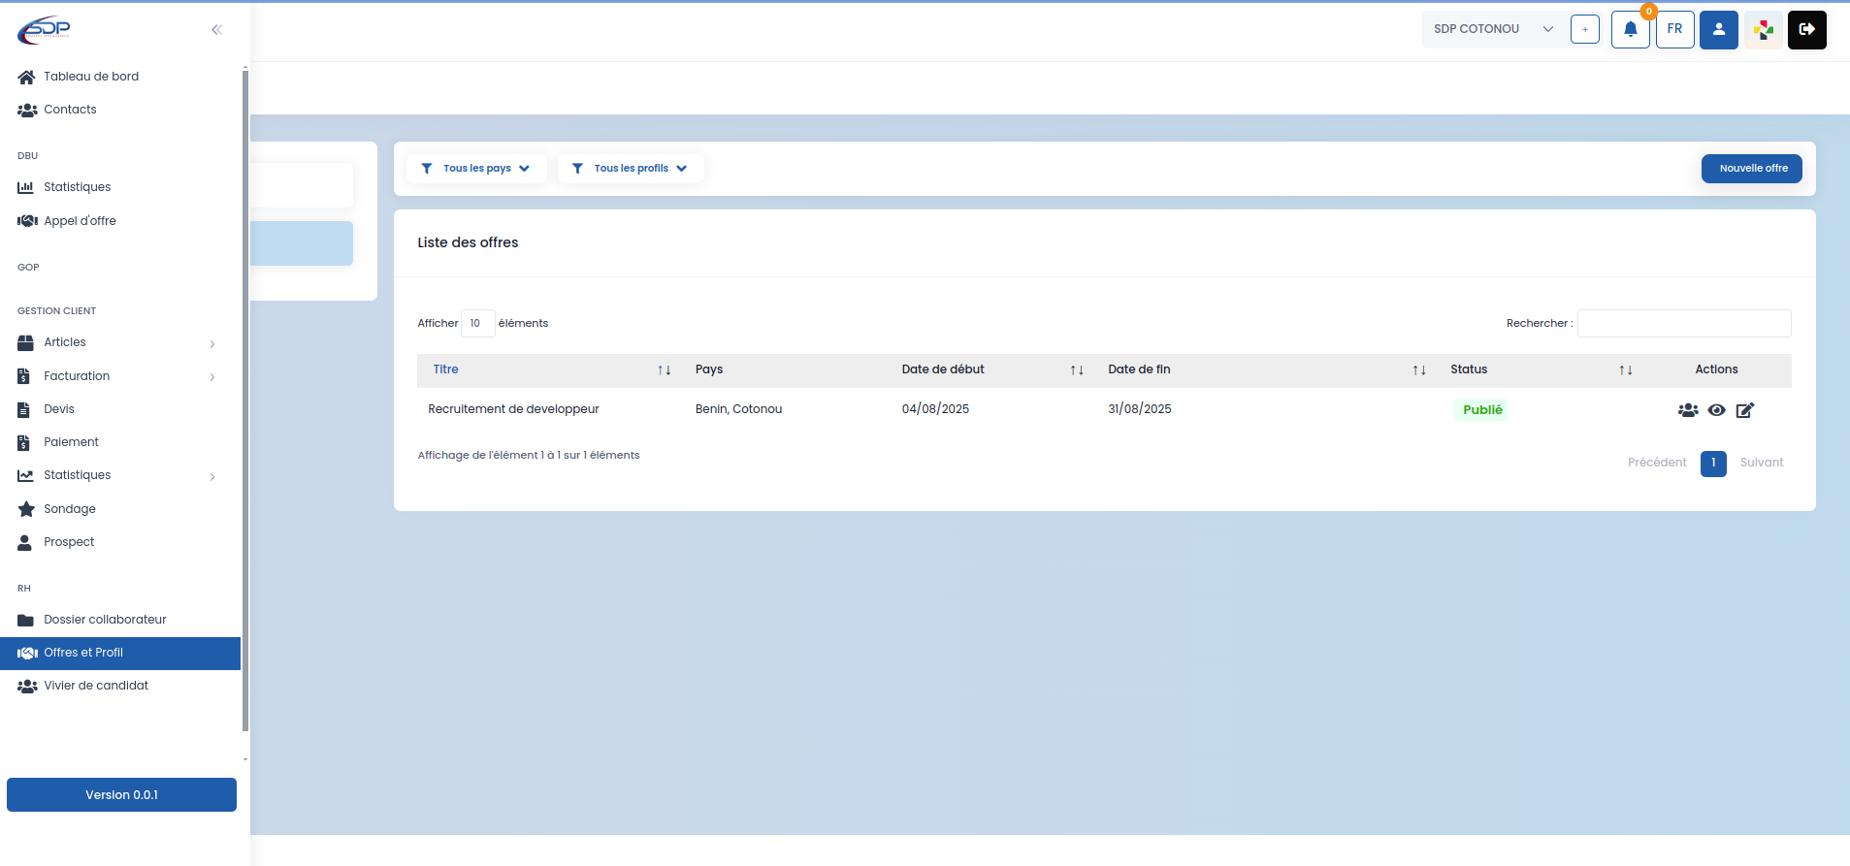Click the colorful app icon in header
Viewport: 1850px width, 866px height.
[x=1763, y=29]
